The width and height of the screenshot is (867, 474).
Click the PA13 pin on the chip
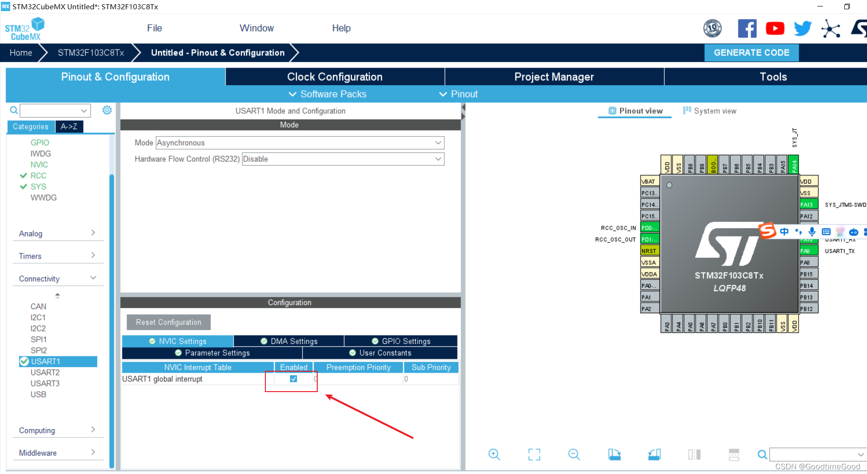coord(809,205)
